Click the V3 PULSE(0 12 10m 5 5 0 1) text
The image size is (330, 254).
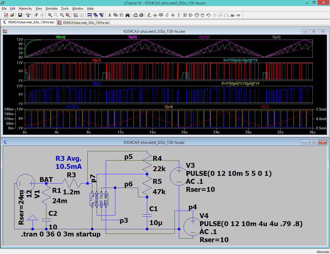[229, 173]
